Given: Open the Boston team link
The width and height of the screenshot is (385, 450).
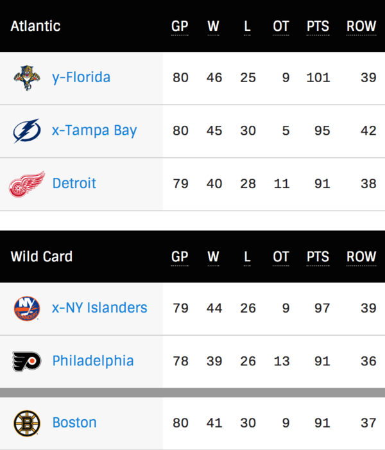Looking at the screenshot, I should [74, 423].
